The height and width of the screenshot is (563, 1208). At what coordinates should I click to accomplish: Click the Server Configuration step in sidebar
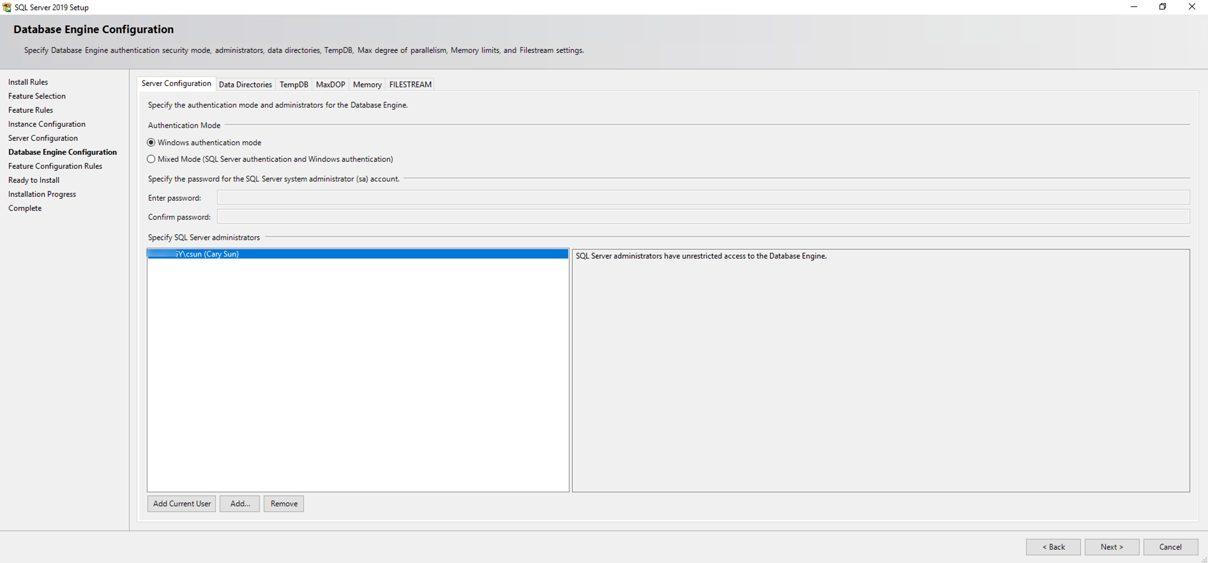coord(43,138)
